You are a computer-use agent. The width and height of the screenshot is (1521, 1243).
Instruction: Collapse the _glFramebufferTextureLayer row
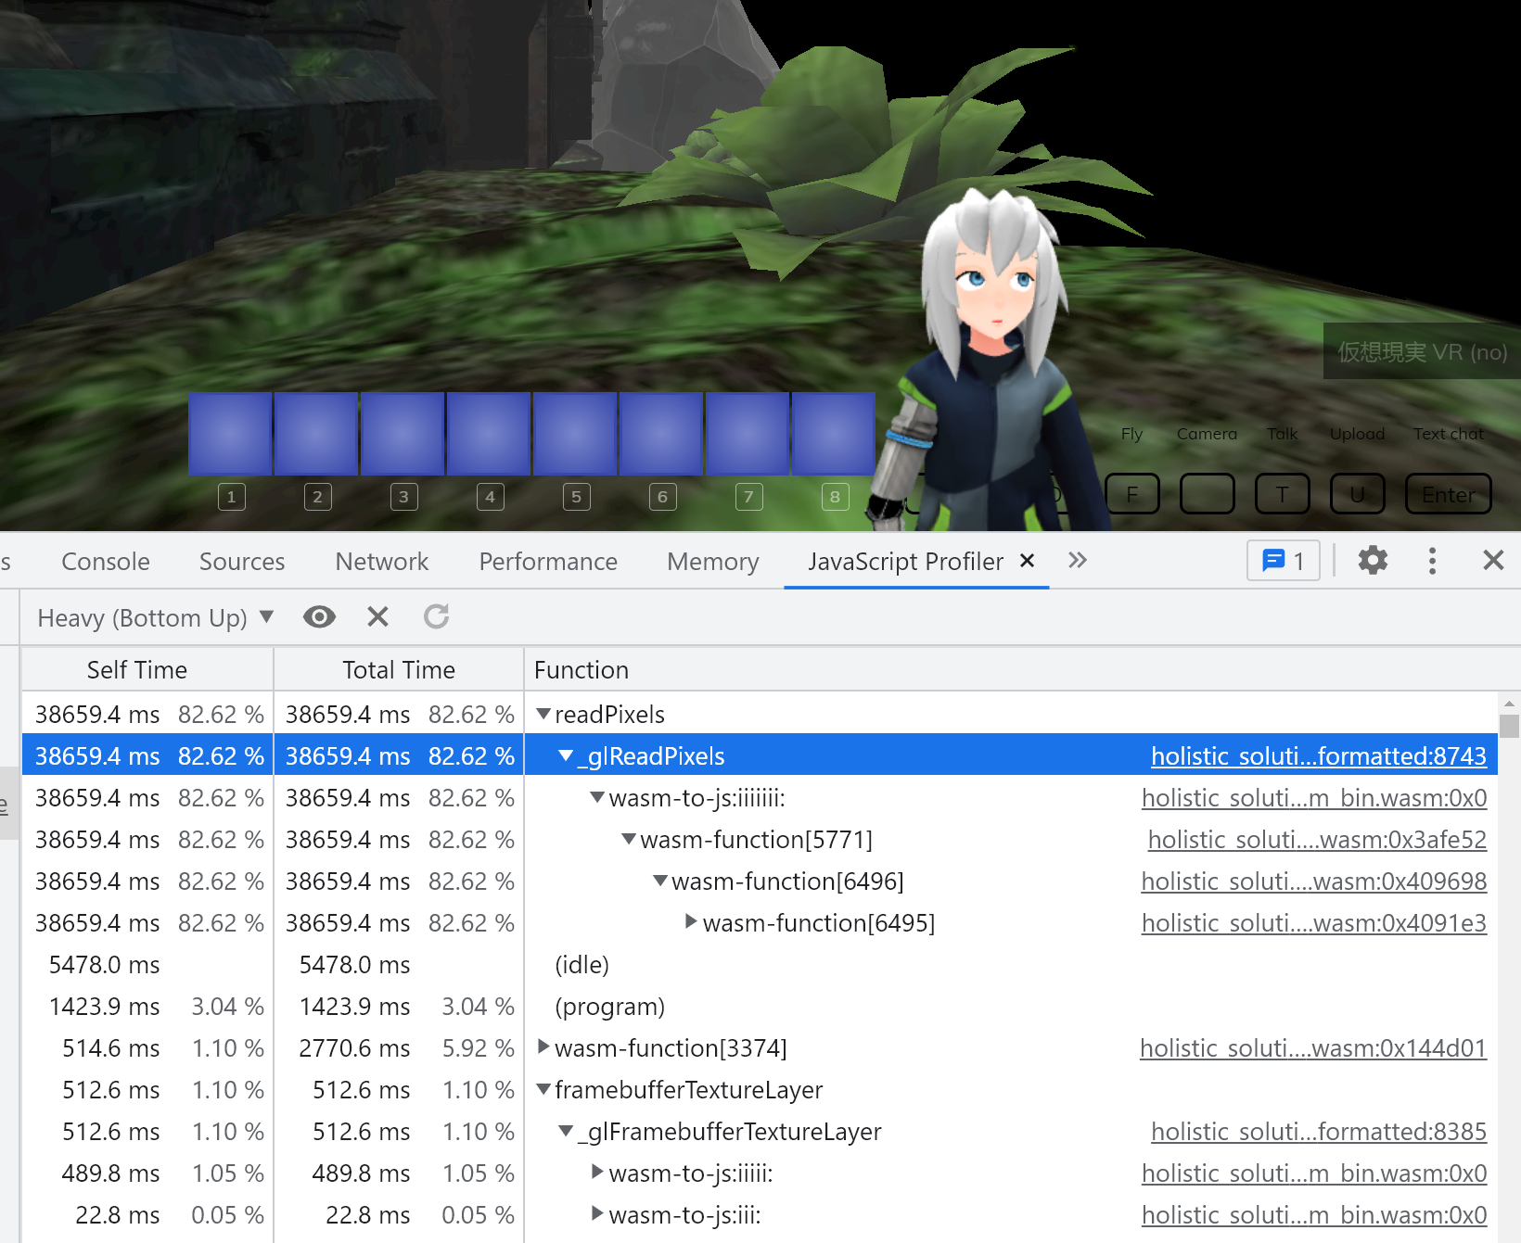[566, 1131]
